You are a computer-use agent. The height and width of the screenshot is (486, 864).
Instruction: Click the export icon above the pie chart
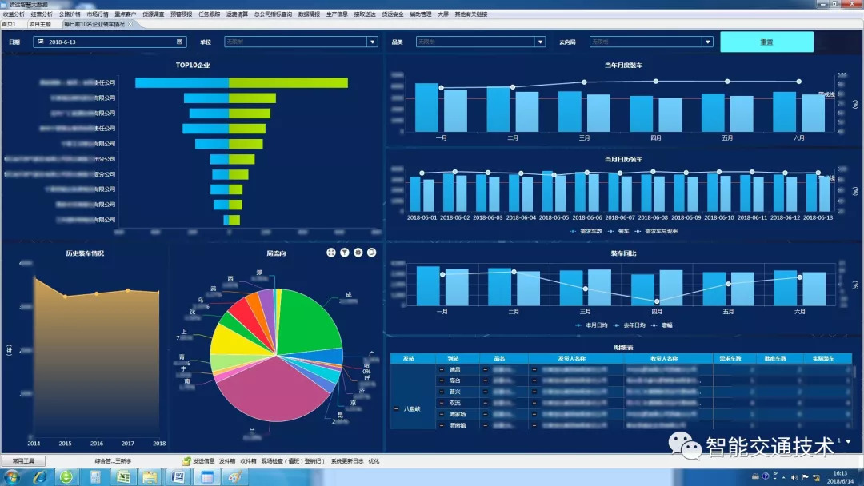[372, 253]
